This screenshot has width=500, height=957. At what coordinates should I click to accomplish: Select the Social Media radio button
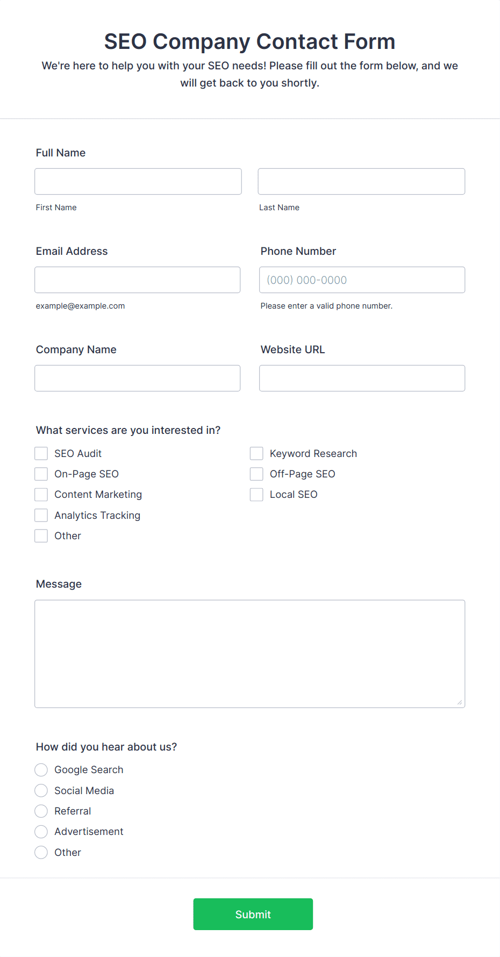[x=41, y=791]
